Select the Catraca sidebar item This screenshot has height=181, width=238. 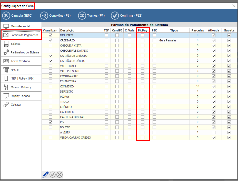(21, 105)
